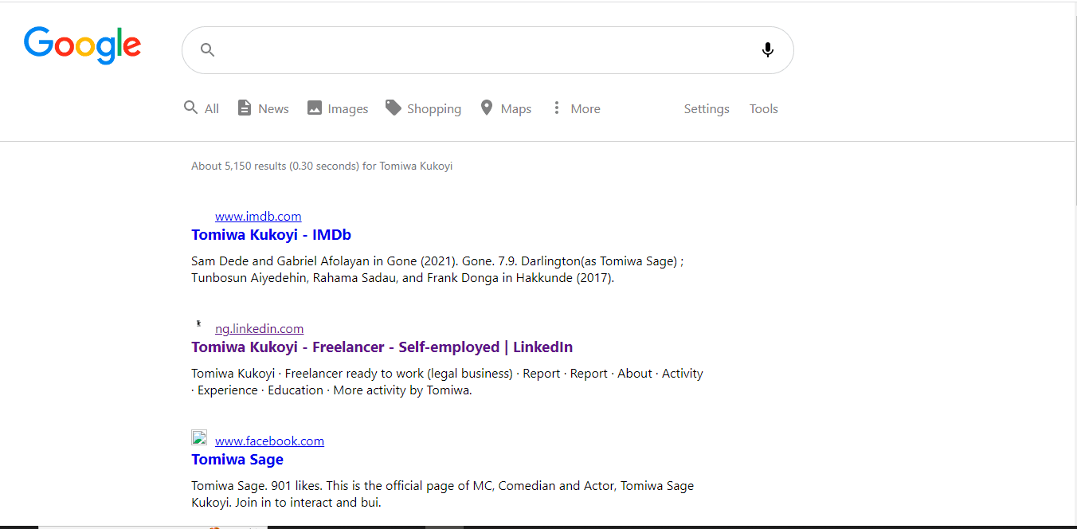Open the www.facebook.com URL link
Image resolution: width=1077 pixels, height=529 pixels.
(269, 441)
